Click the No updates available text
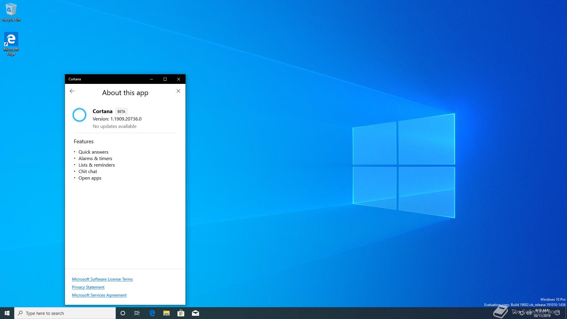 pos(115,126)
